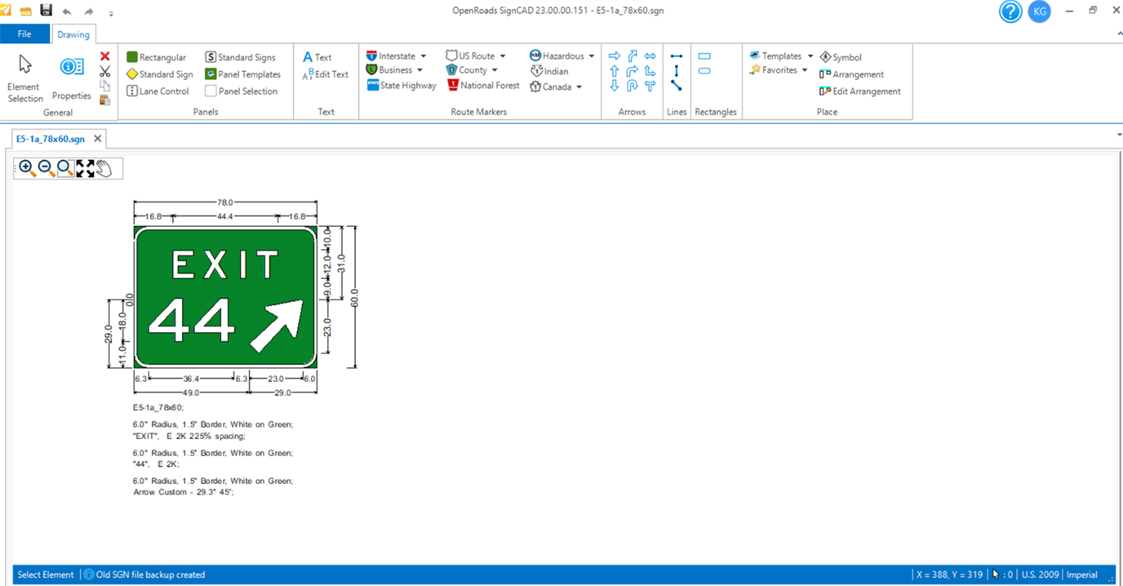Image resolution: width=1123 pixels, height=586 pixels.
Task: Toggle the Panel Selection checkbox
Action: point(211,91)
